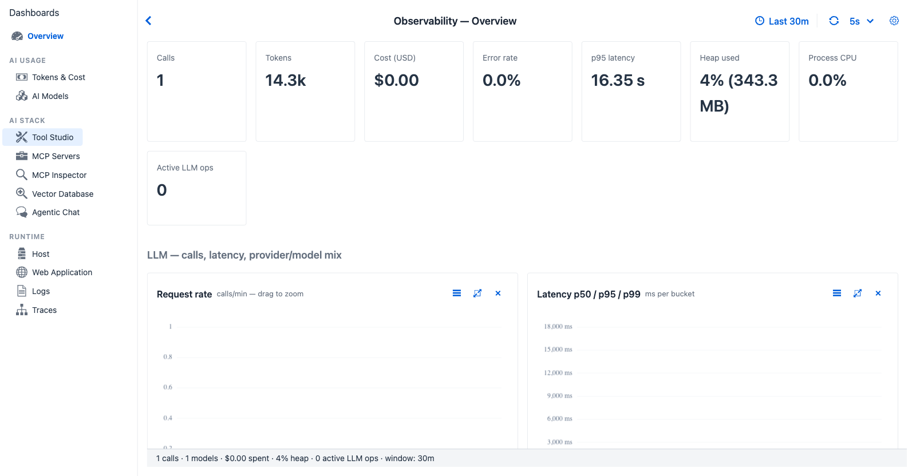Viewport: 916px width, 476px height.
Task: Open Vector Database page
Action: pyautogui.click(x=63, y=194)
